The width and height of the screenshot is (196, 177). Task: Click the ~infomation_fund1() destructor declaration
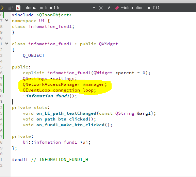point(50,96)
